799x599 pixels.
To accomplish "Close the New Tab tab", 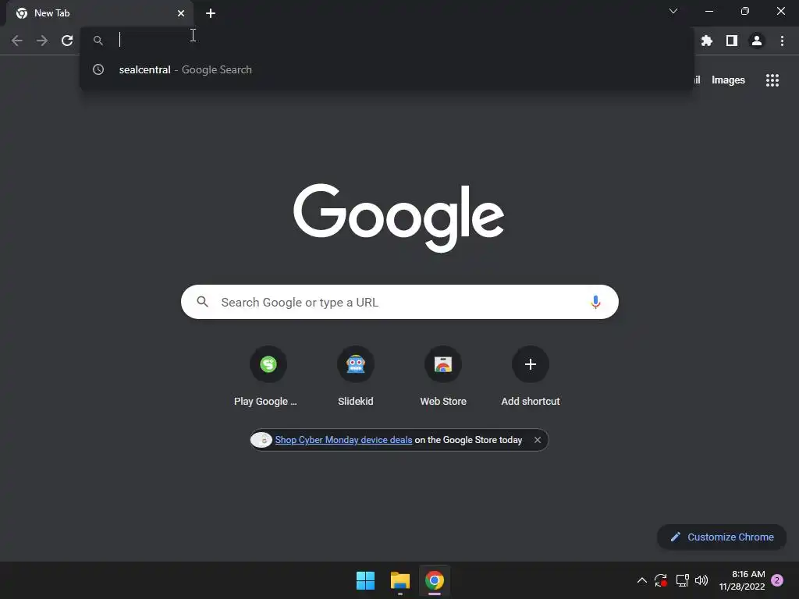I will [181, 13].
